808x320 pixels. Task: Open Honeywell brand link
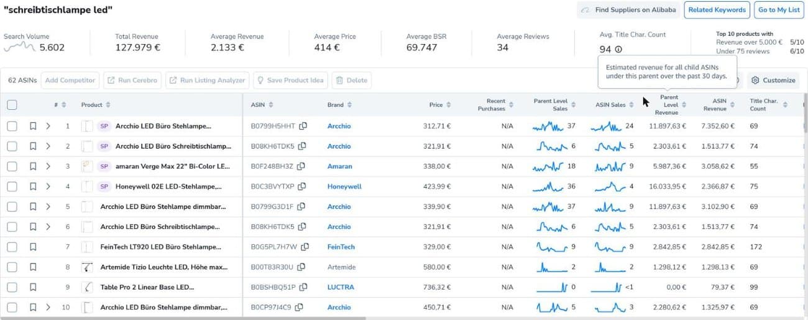[x=344, y=187]
